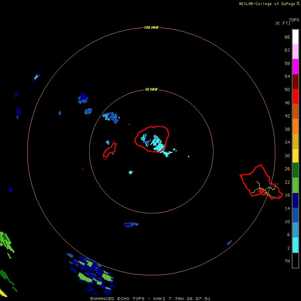Click the "7 JAN 26" date text
Screen dimensions: 301x301
click(x=181, y=299)
